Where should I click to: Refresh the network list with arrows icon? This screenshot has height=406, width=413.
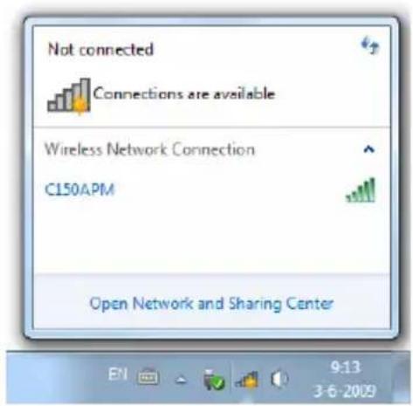click(370, 45)
